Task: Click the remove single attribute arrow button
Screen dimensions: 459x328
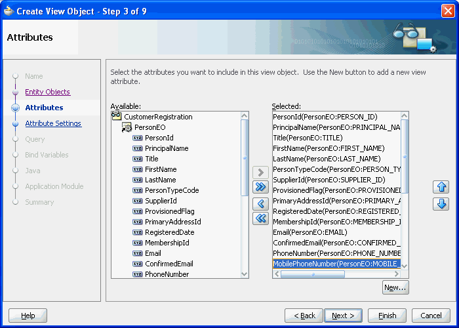Action: (x=260, y=203)
